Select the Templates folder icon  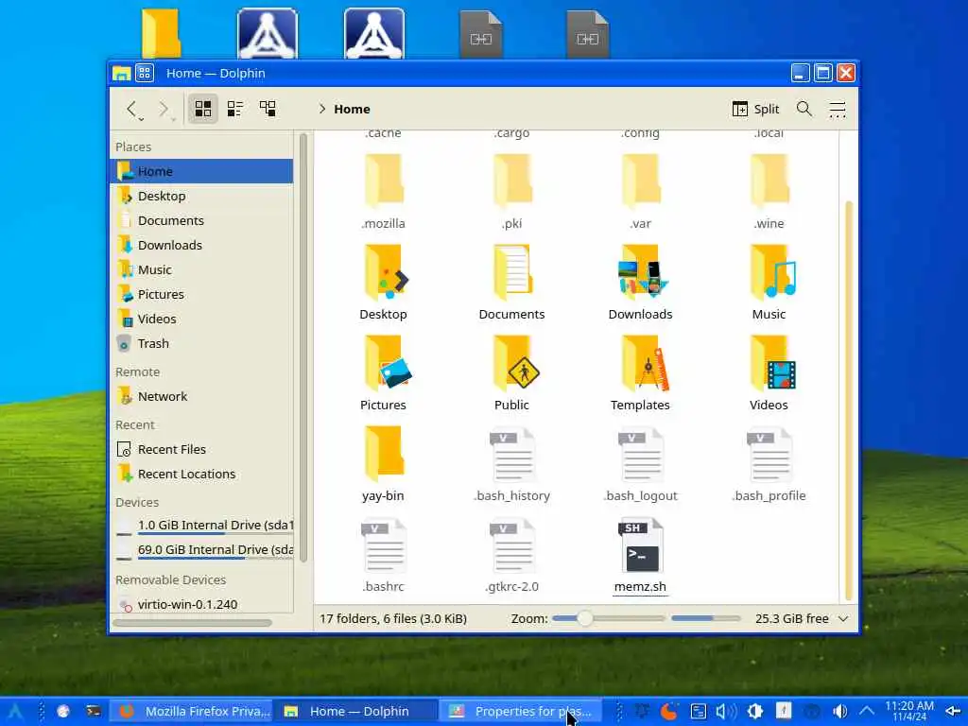pyautogui.click(x=644, y=363)
